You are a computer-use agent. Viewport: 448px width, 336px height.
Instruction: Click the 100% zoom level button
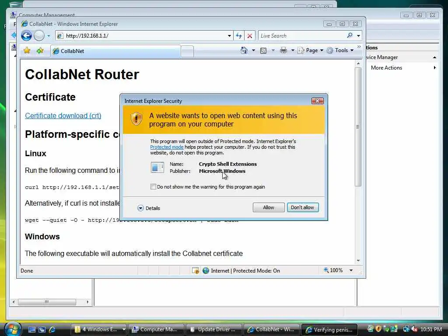(333, 270)
